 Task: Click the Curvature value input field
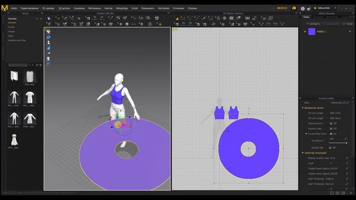[x=335, y=139]
